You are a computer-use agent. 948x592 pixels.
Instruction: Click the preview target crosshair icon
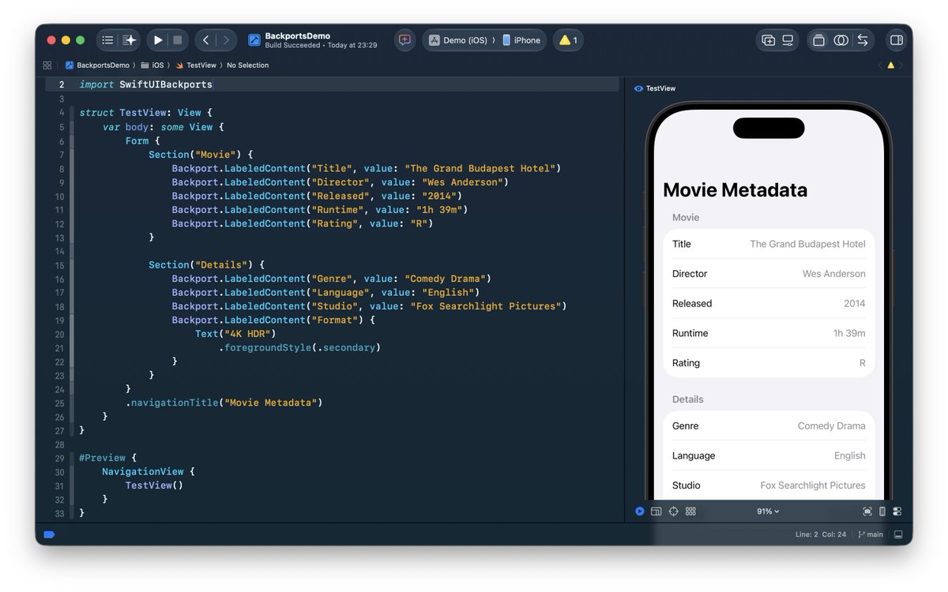click(674, 511)
